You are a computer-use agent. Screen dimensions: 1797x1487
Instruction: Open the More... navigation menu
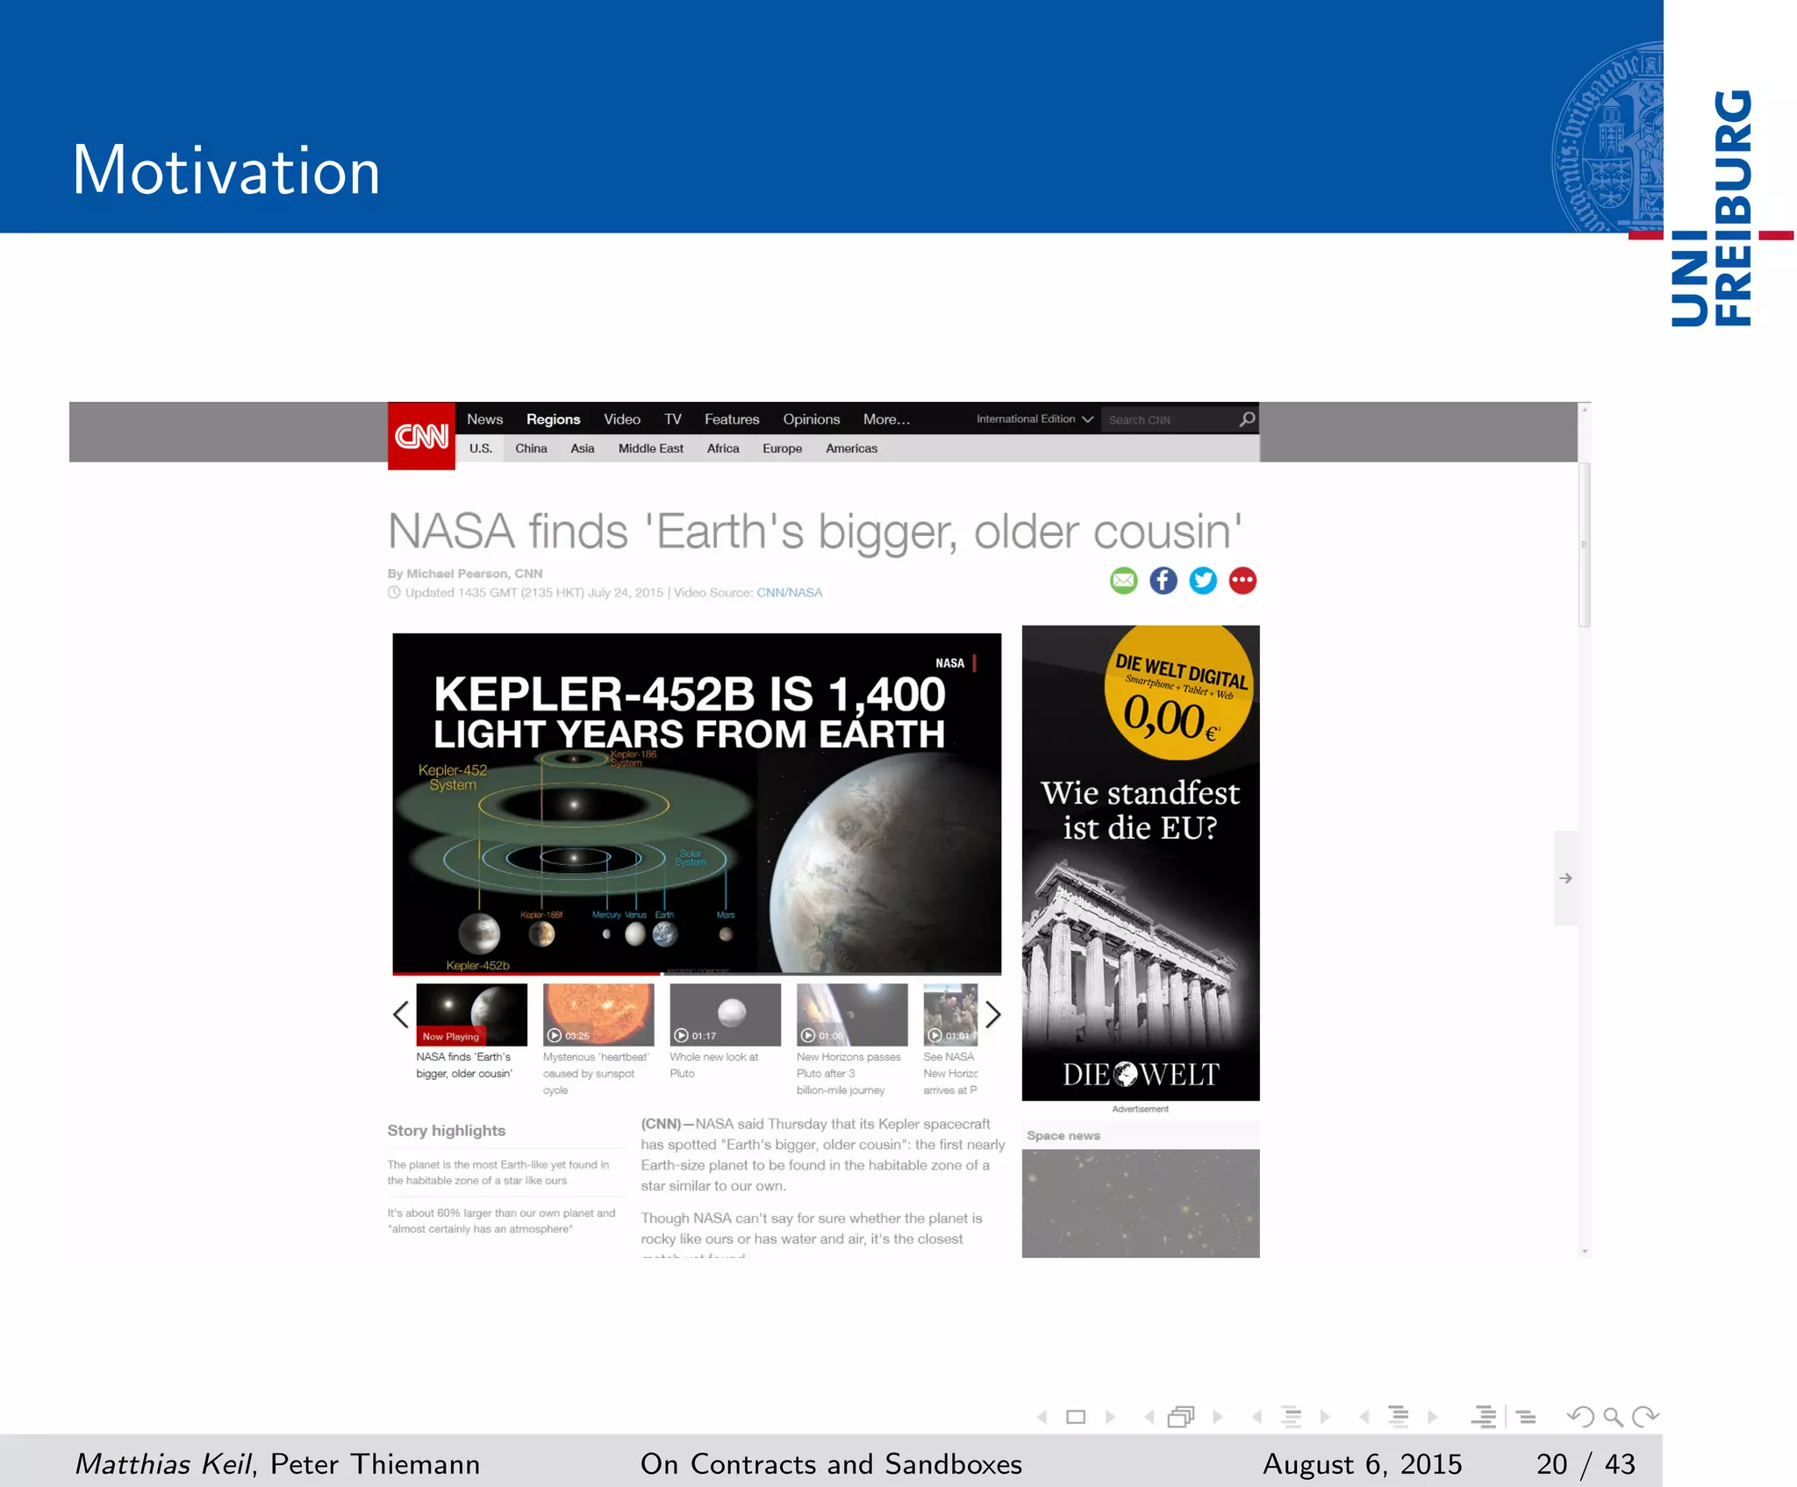[886, 419]
